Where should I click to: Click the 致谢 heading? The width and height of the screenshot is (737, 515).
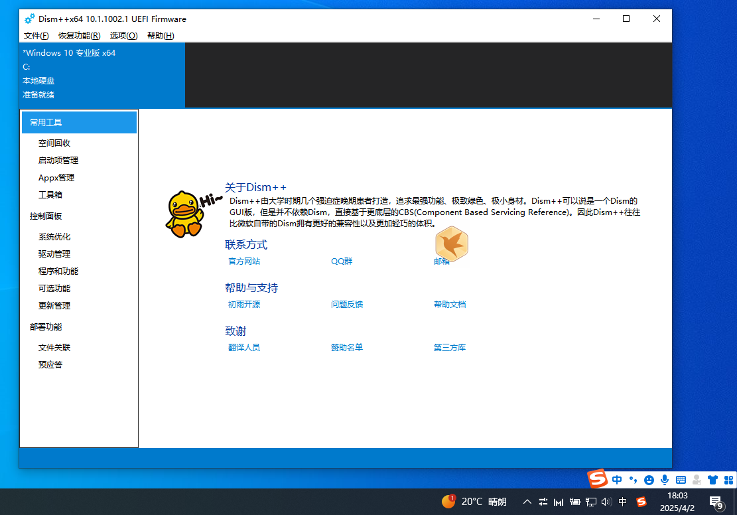(x=235, y=331)
